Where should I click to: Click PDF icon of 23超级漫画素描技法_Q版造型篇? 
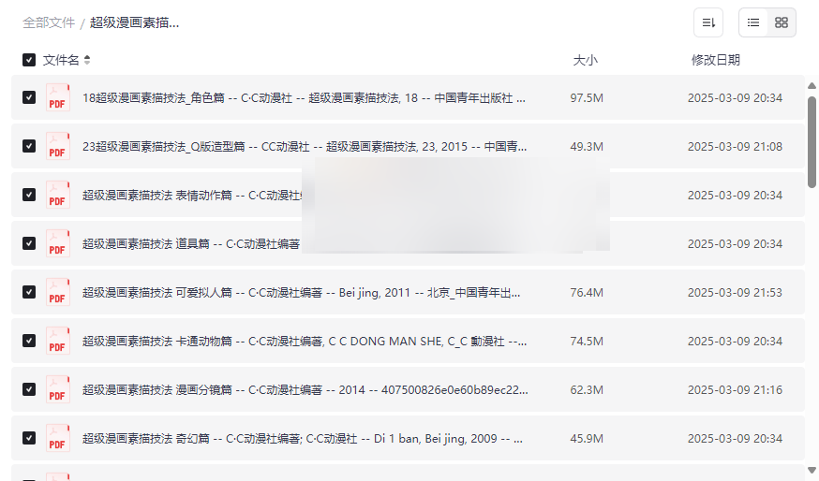[x=57, y=146]
